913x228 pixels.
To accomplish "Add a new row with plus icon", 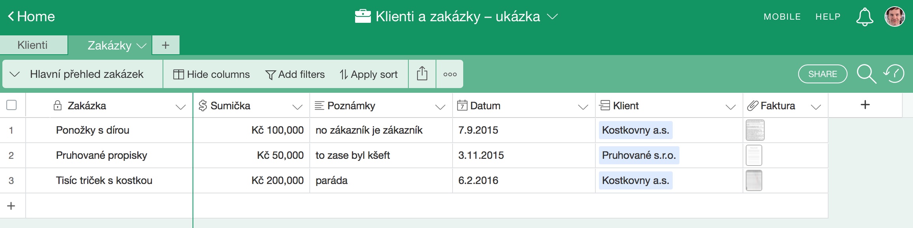I will click(x=11, y=206).
